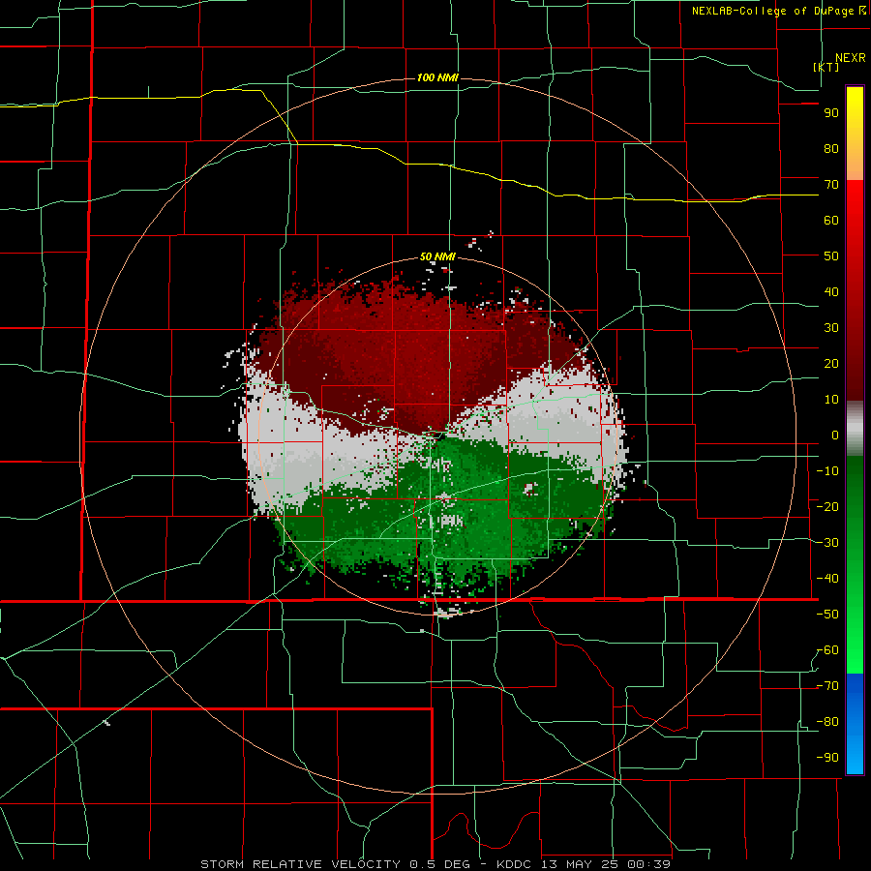Select the -70 value on velocity scale
The image size is (871, 871).
(827, 686)
